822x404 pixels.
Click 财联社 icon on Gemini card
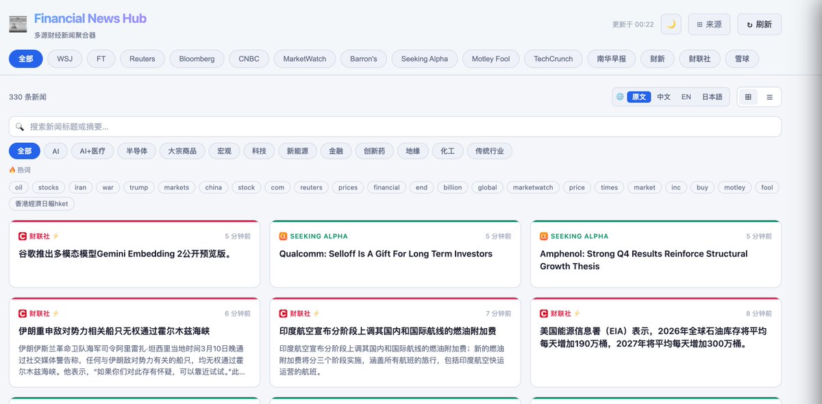click(x=23, y=237)
